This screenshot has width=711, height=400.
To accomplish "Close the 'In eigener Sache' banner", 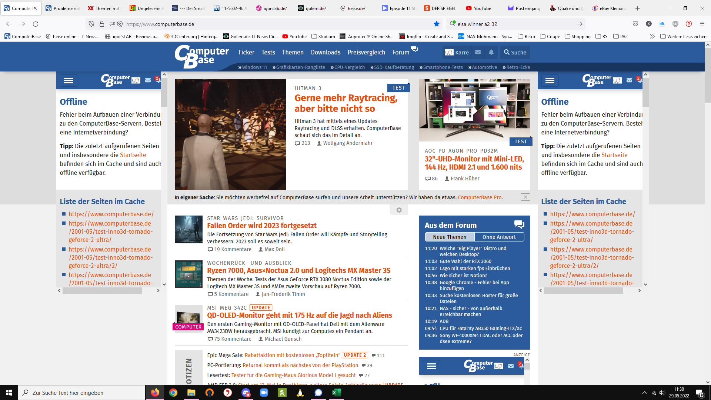I will pyautogui.click(x=525, y=197).
